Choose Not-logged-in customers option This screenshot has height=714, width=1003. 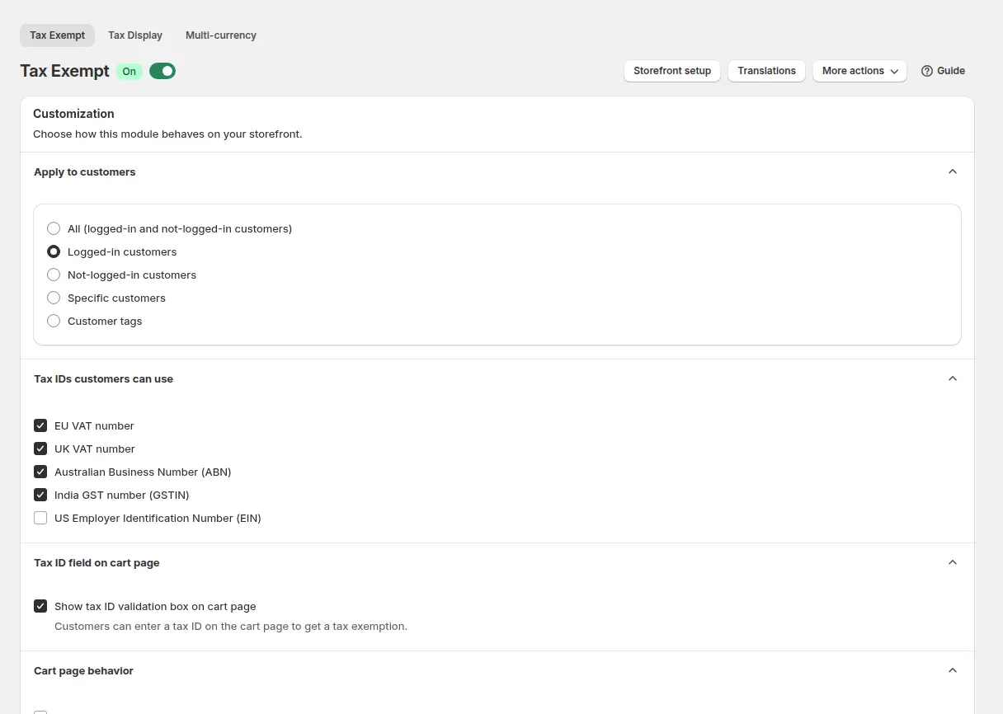point(54,275)
